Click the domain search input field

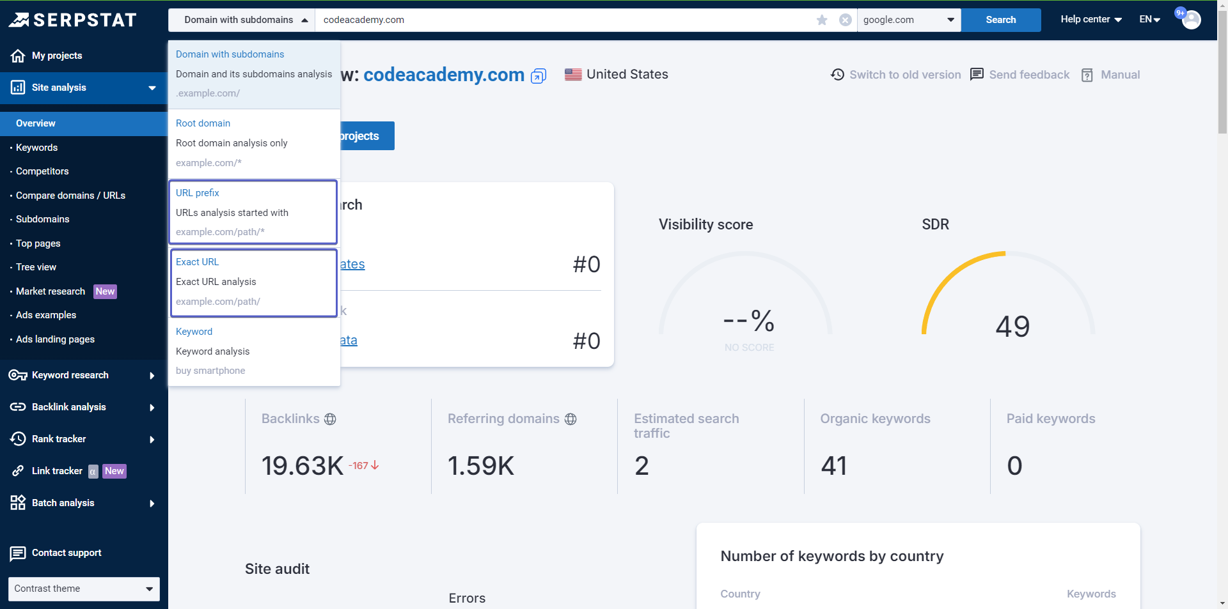point(563,20)
